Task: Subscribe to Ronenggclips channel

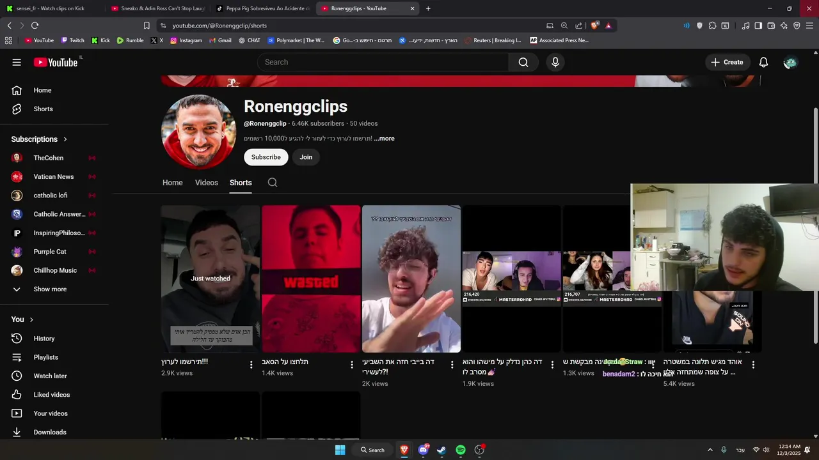Action: [x=266, y=157]
